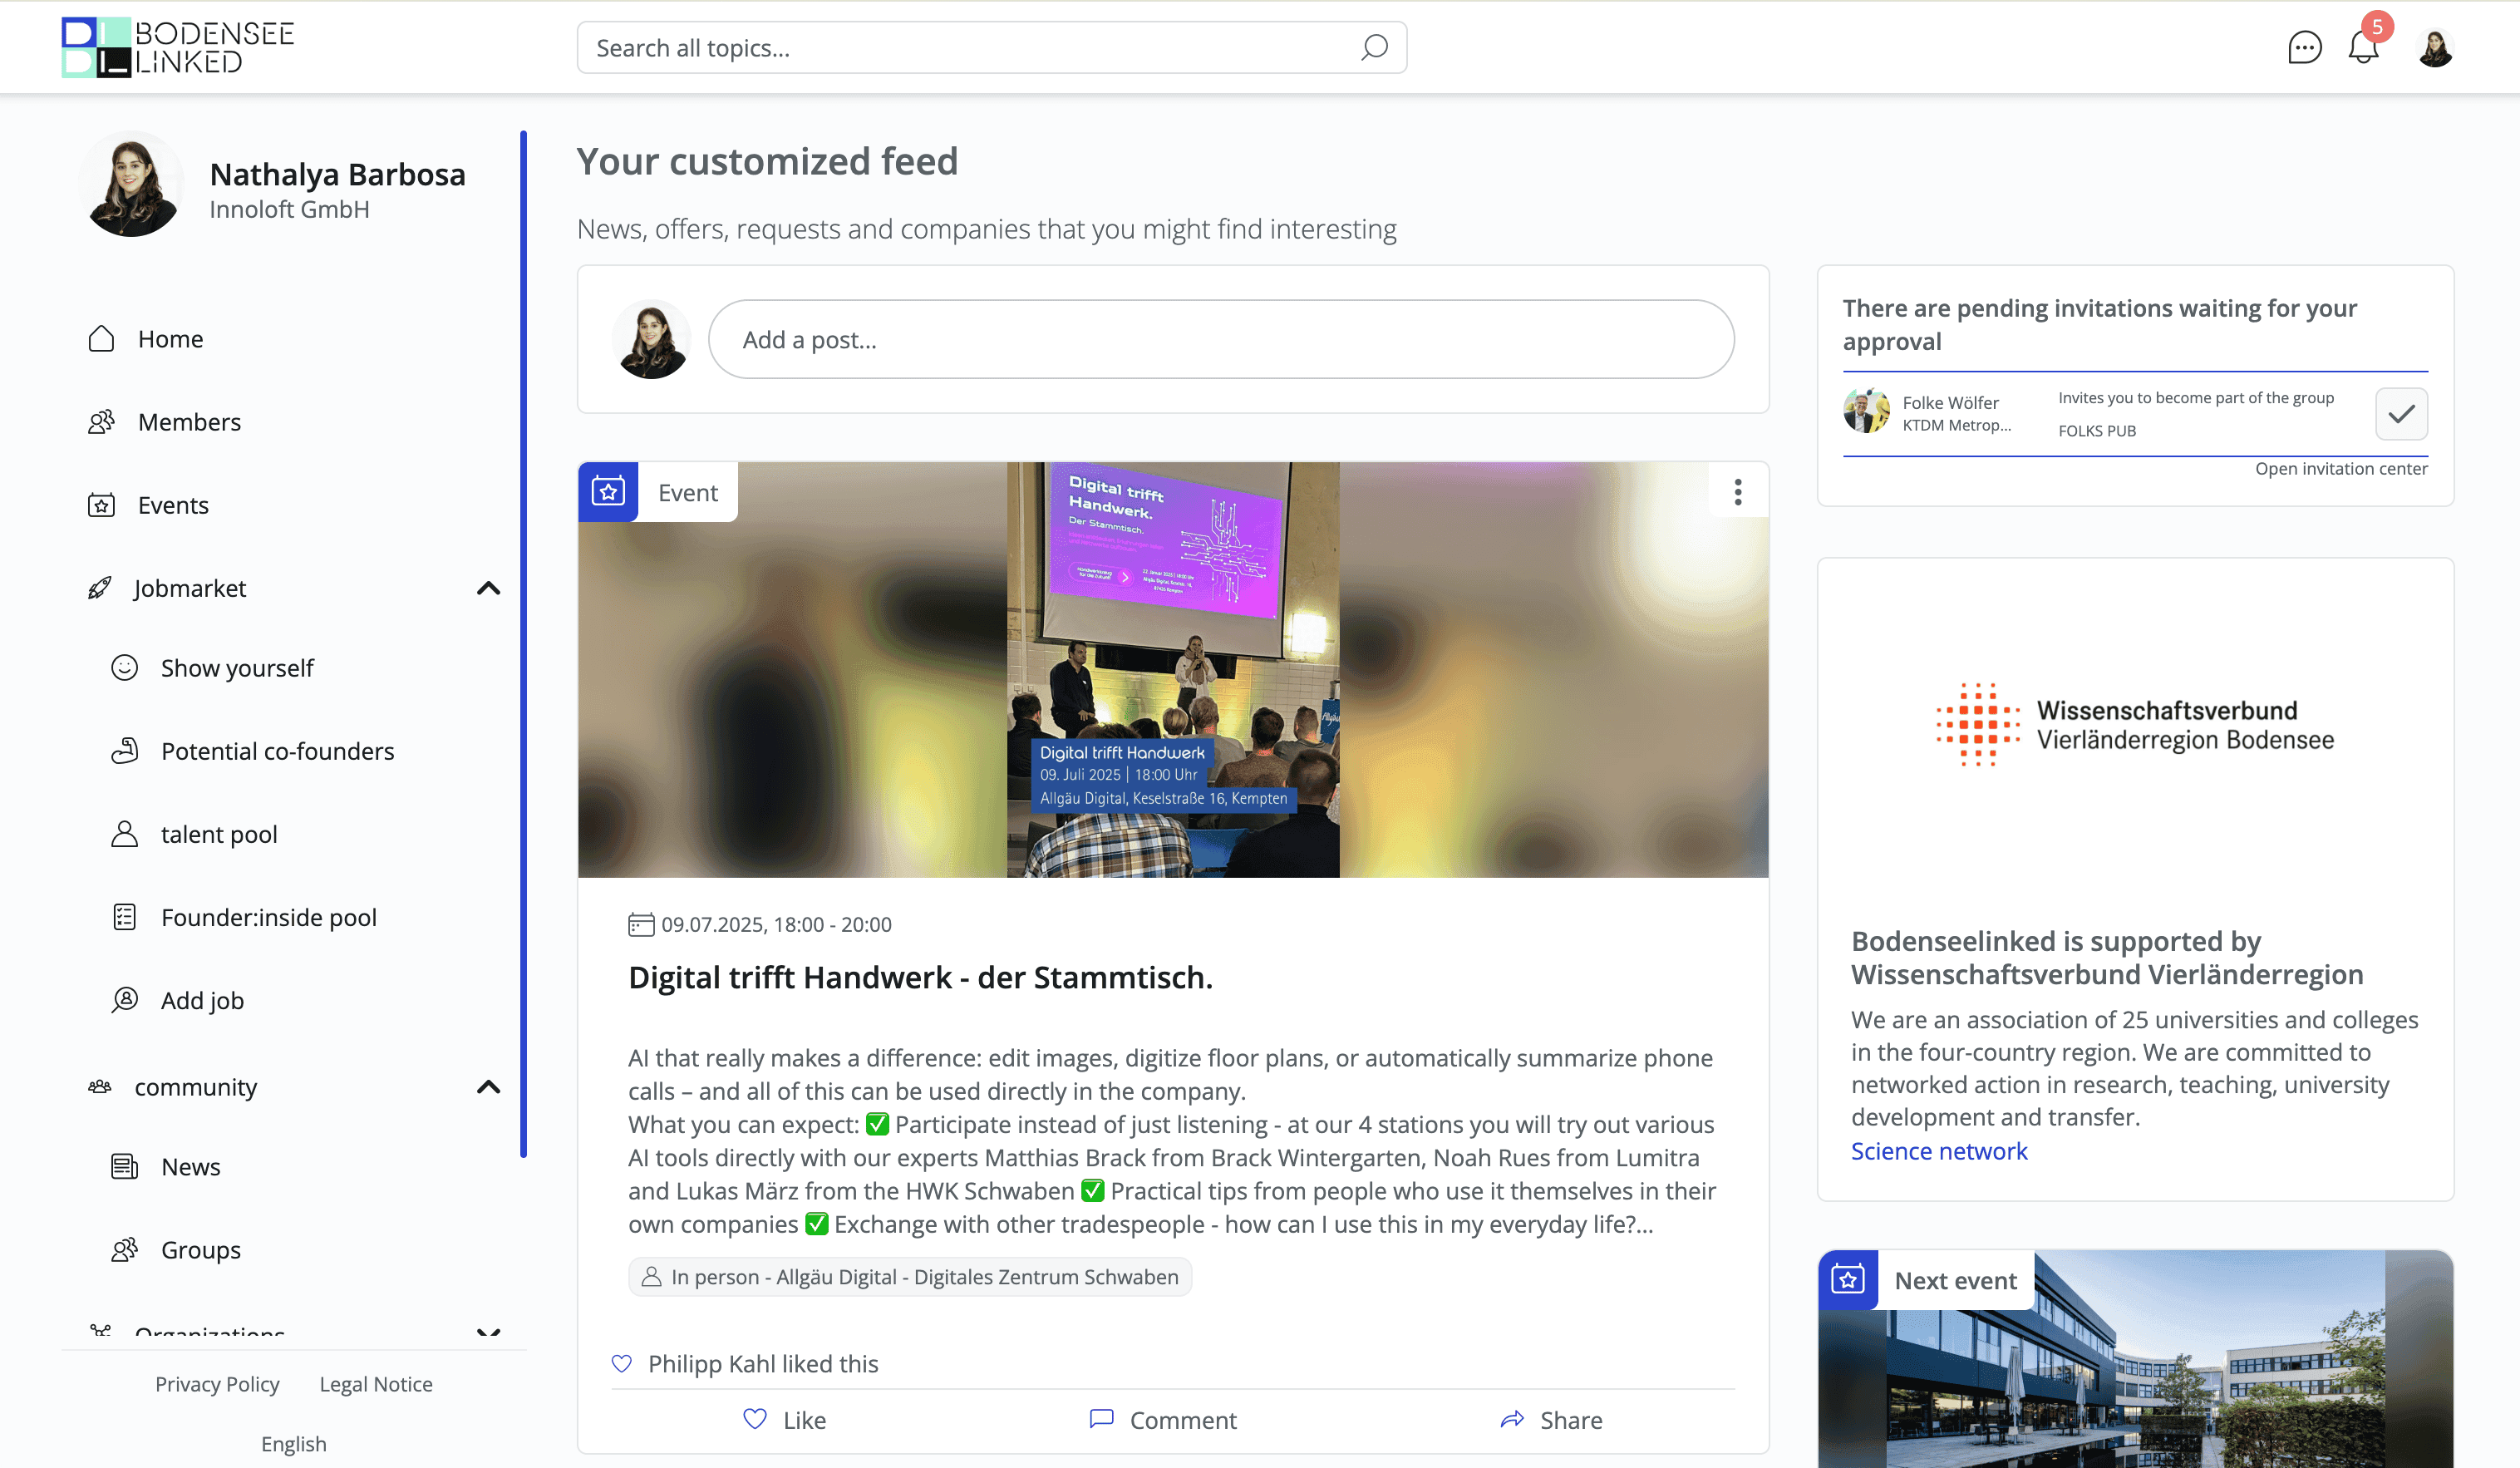Open the English language selector
The image size is (2520, 1468).
293,1443
